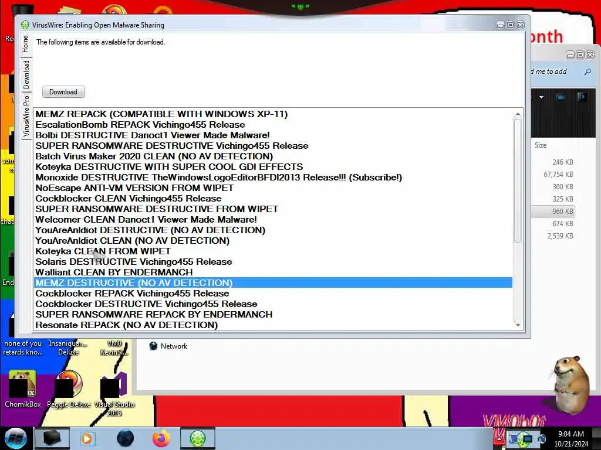Viewport: 601px width, 450px height.
Task: Click the Size column header in Explorer
Action: 541,145
